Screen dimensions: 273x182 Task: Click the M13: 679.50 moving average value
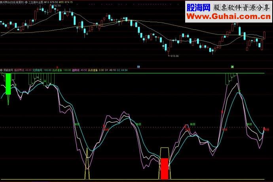[51, 2]
